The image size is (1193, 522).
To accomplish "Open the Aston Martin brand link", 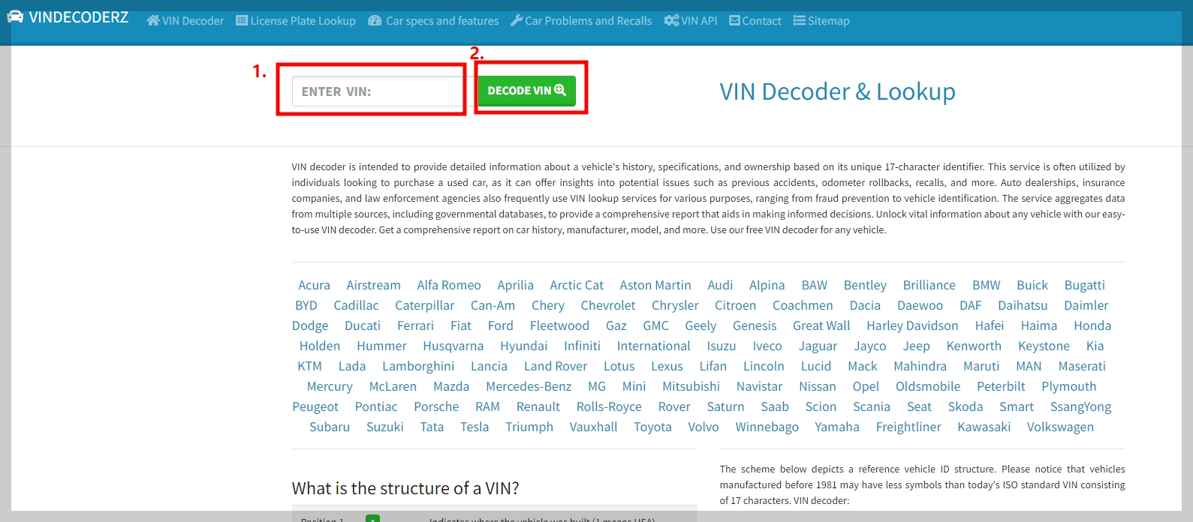I will pos(655,285).
